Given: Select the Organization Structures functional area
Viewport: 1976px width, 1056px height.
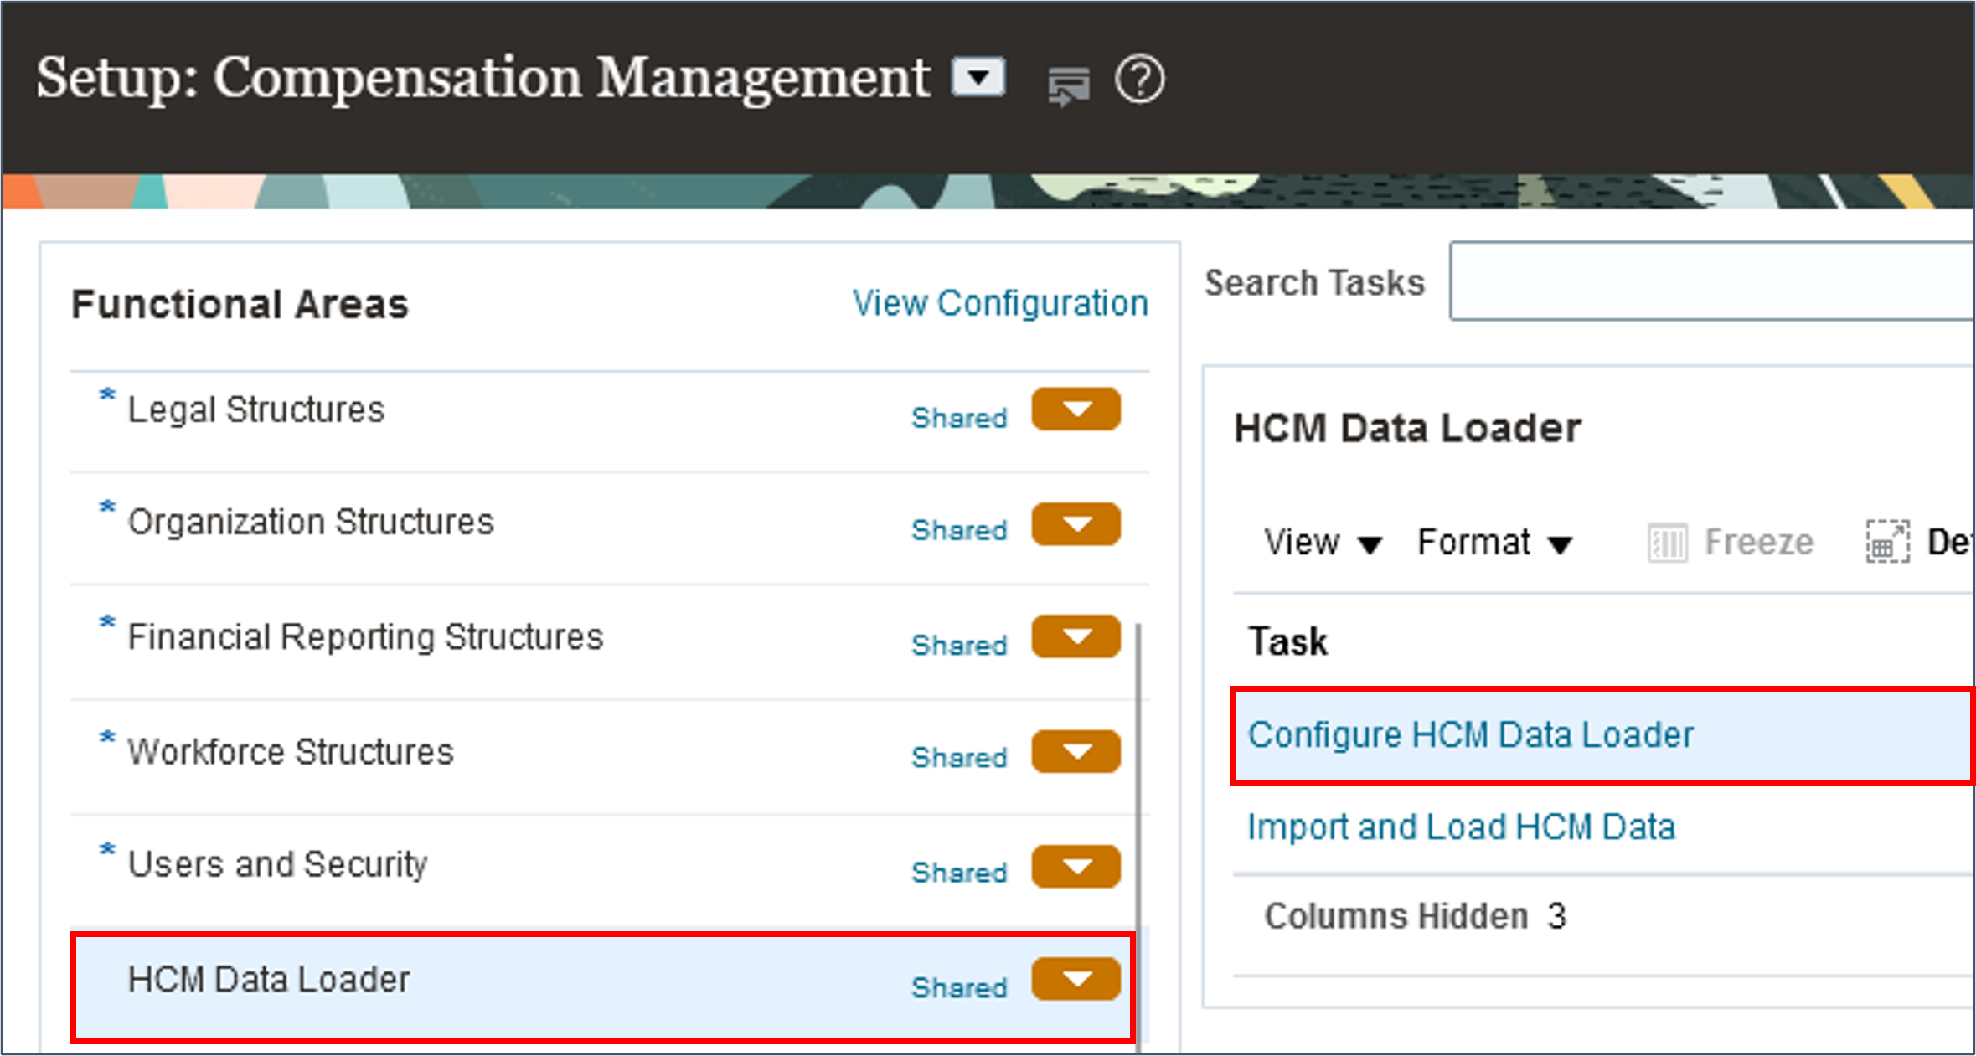Looking at the screenshot, I should (x=311, y=522).
